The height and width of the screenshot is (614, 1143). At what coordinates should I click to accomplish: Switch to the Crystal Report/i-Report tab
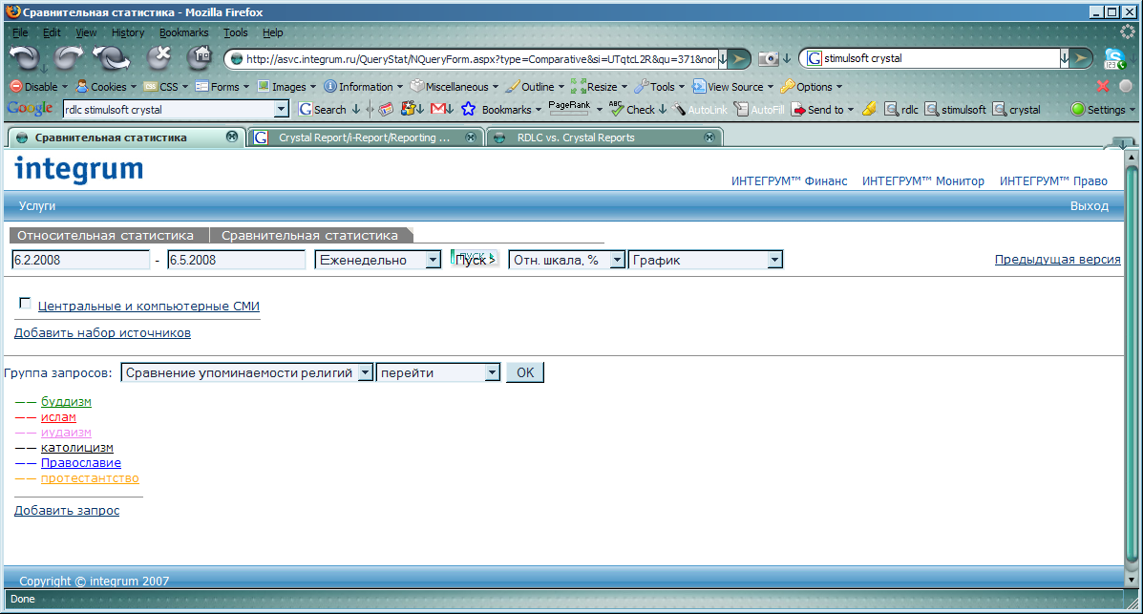(x=366, y=138)
